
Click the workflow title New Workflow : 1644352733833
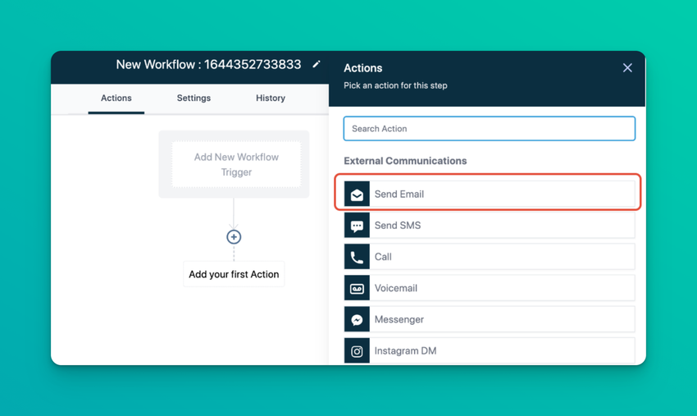click(x=208, y=65)
